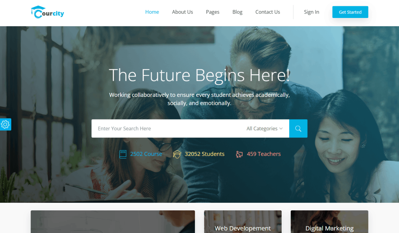Click the teacher icon beside 459 Teachers
Screen dimensions: 399x233
pos(239,154)
